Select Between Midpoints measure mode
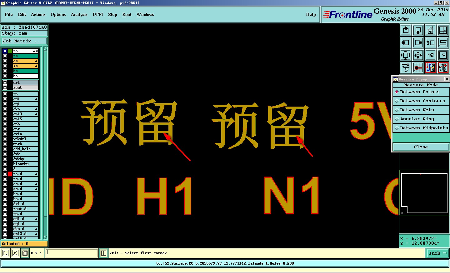This screenshot has height=273, width=450. point(421,128)
